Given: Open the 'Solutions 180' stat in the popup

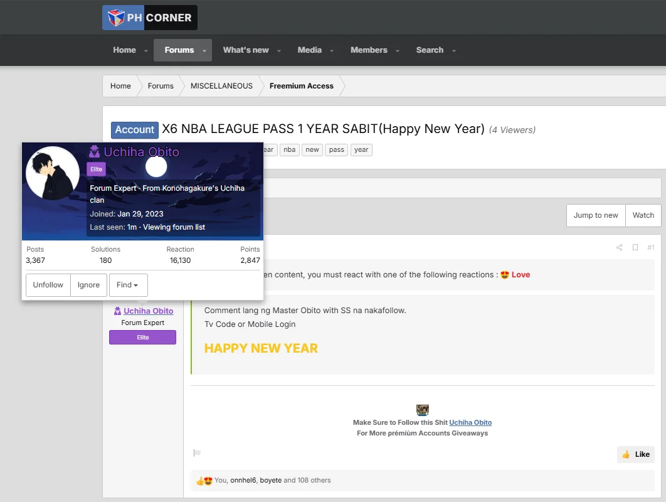Looking at the screenshot, I should coord(105,255).
